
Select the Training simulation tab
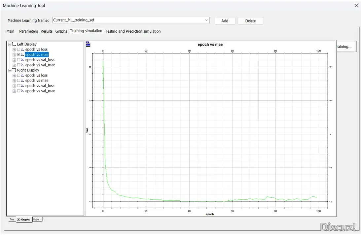(86, 31)
